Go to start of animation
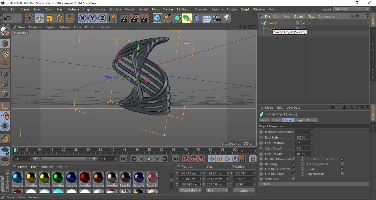 pos(124,159)
